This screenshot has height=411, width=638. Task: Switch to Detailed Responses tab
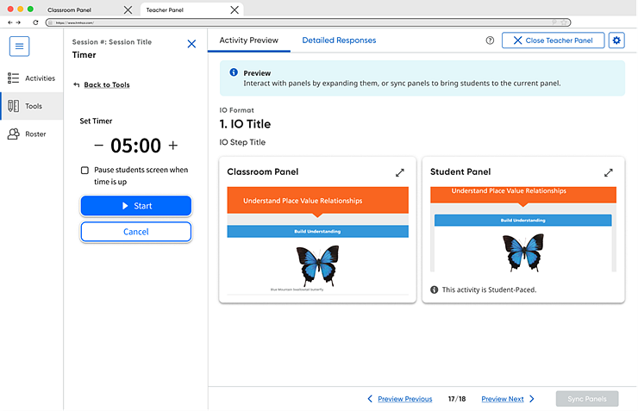coord(339,40)
